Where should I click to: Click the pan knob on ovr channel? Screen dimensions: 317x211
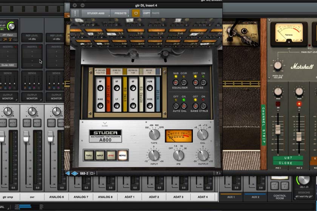coord(32,111)
